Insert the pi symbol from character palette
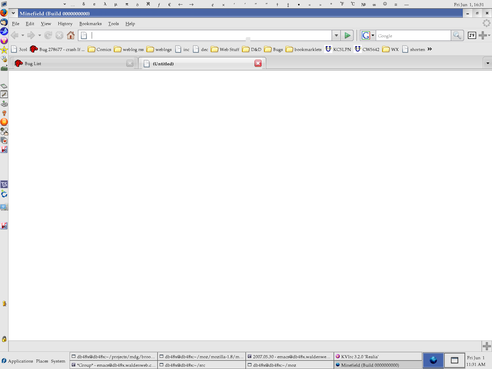 point(127,4)
